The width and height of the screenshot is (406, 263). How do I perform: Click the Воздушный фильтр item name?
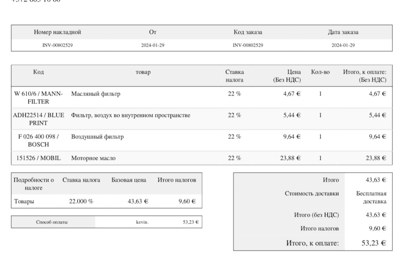pyautogui.click(x=97, y=137)
